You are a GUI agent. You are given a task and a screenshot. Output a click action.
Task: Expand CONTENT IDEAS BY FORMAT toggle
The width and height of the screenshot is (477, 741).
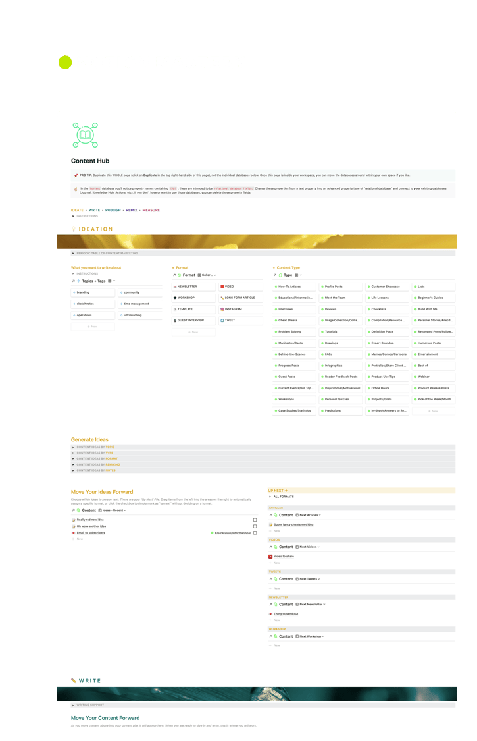[73, 458]
